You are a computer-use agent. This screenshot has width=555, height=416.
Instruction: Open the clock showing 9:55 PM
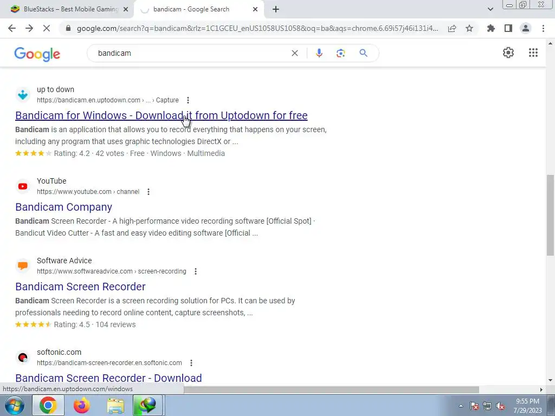528,406
